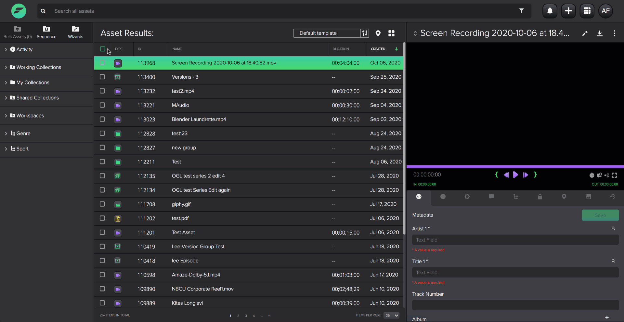Open the apps grid menu icon
This screenshot has height=322, width=624.
pos(587,11)
